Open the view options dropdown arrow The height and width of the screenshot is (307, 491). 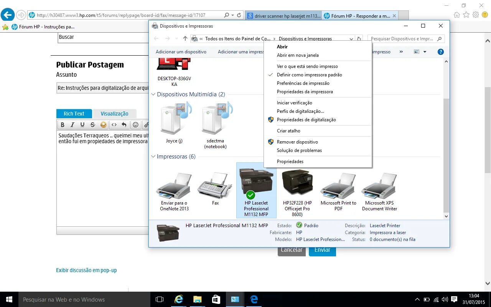pyautogui.click(x=425, y=52)
